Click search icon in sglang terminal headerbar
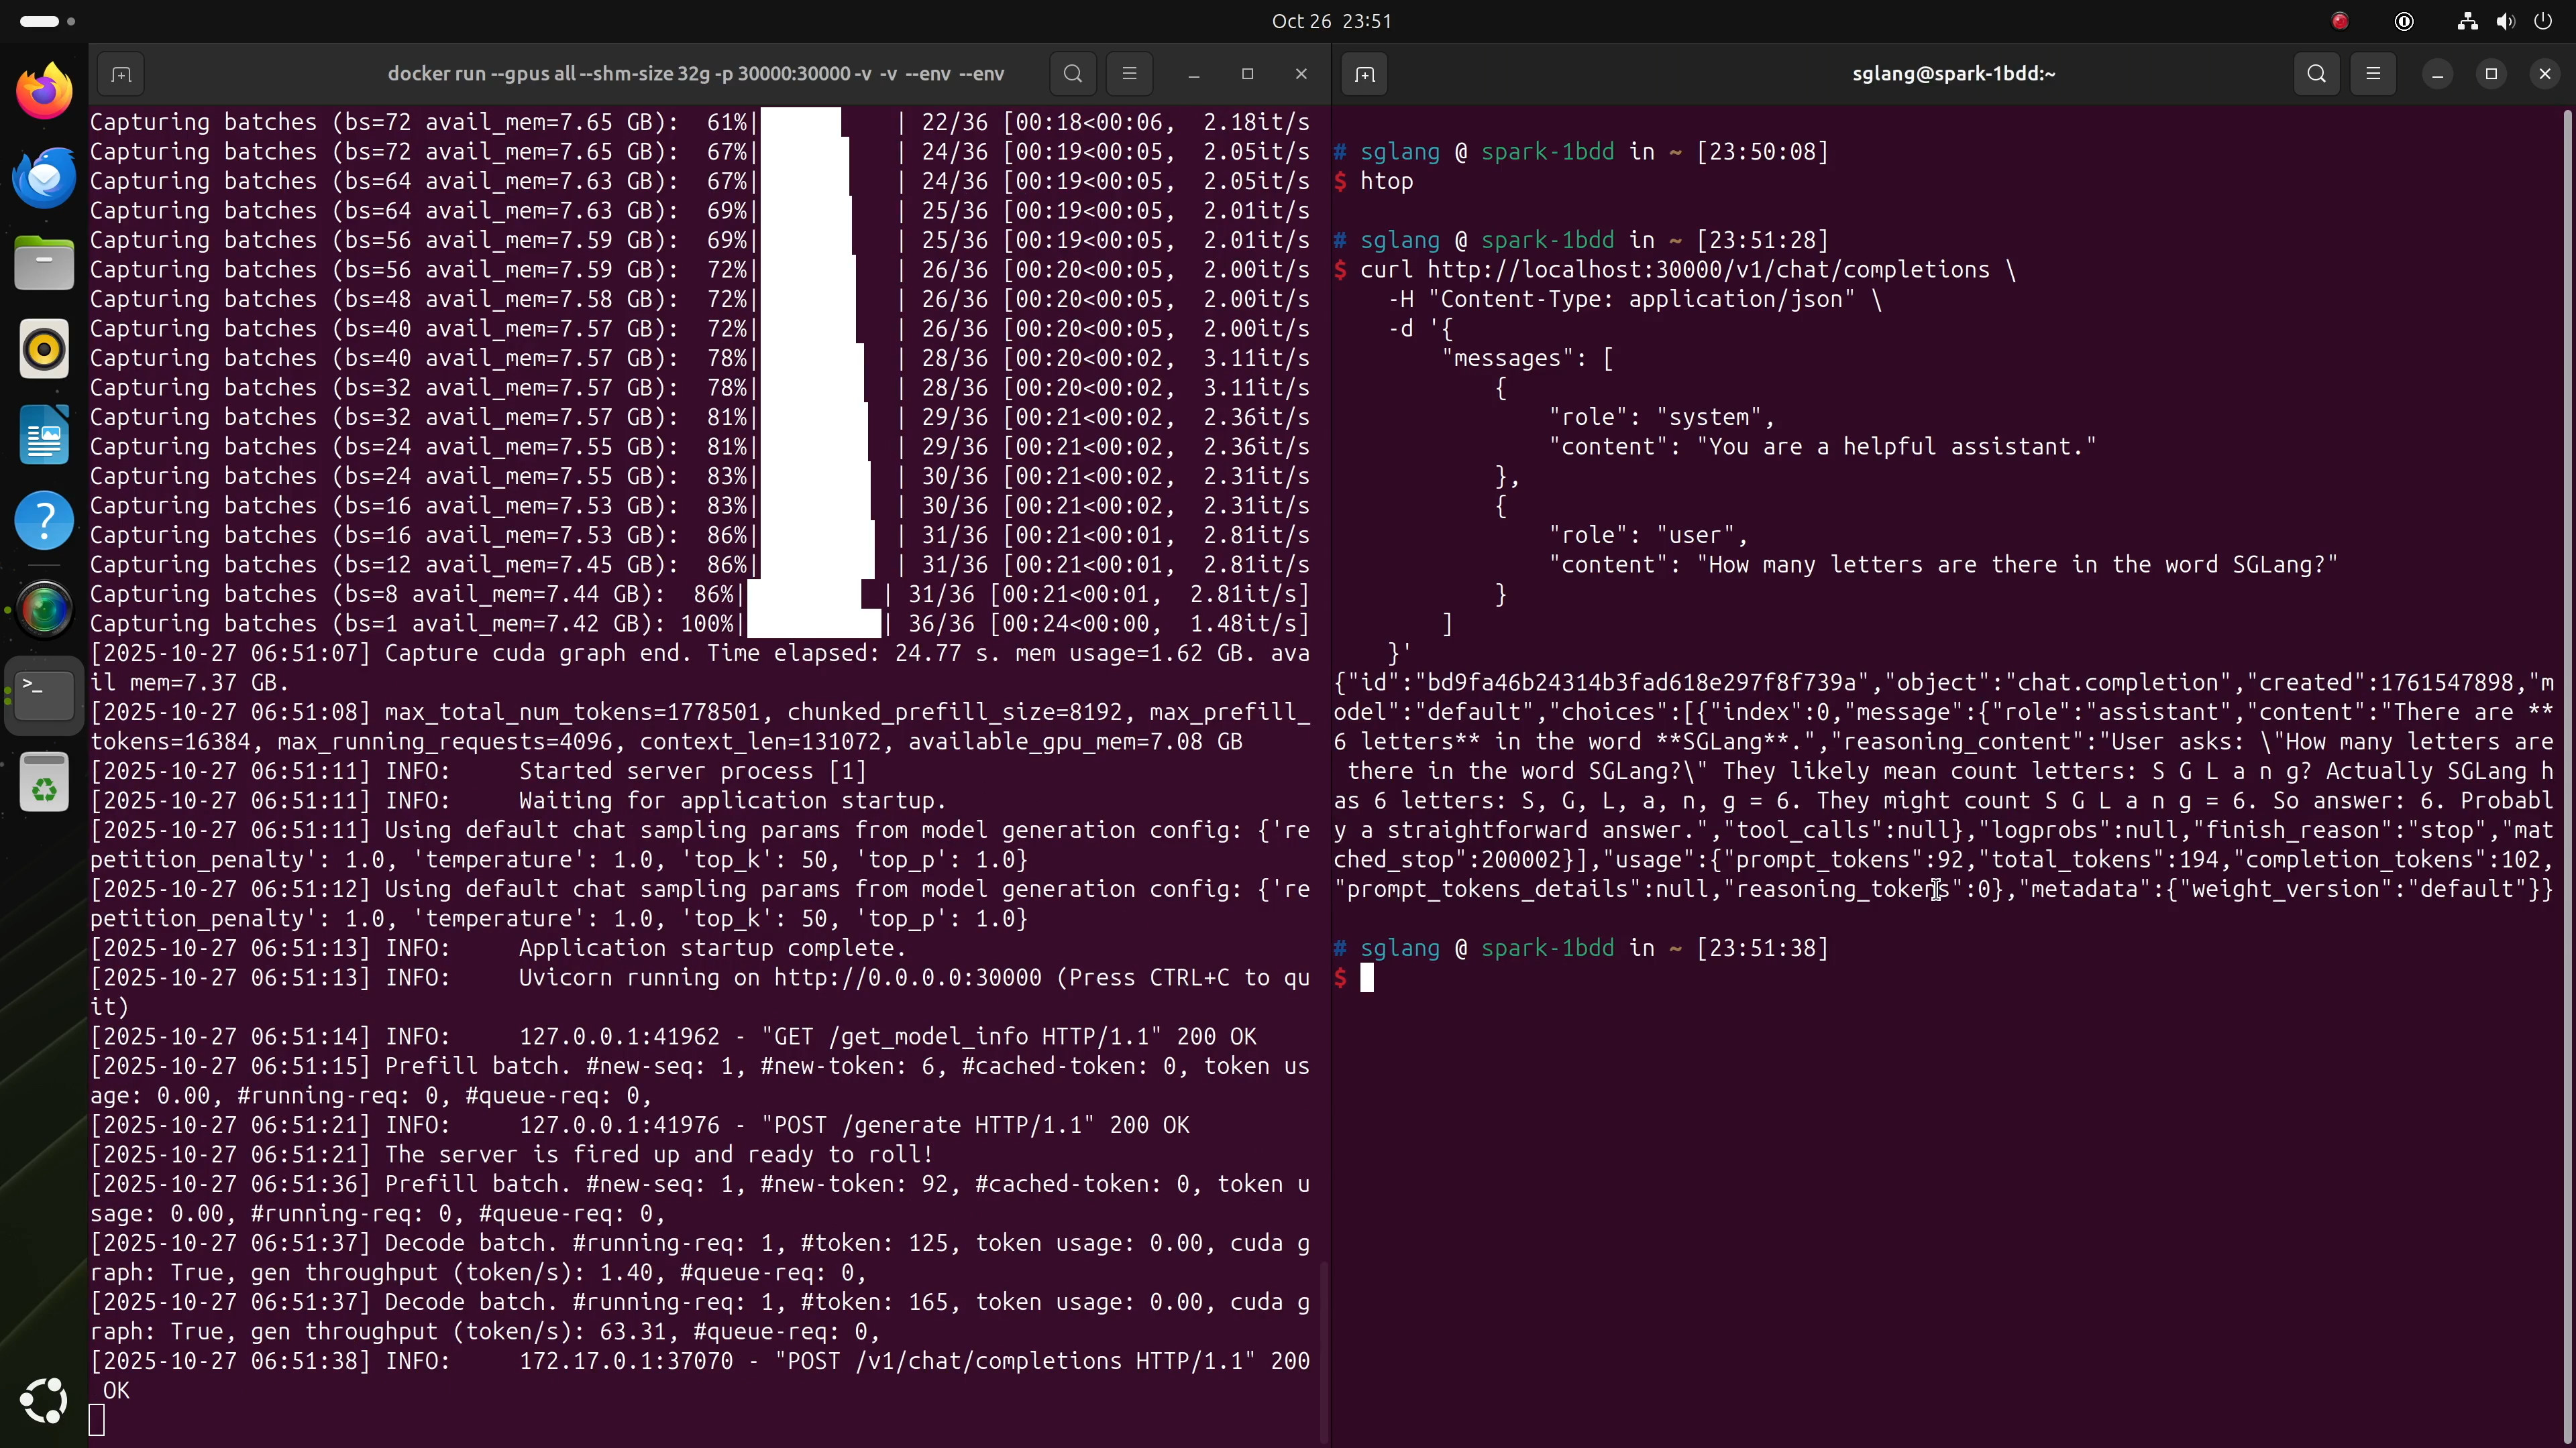The width and height of the screenshot is (2576, 1448). 2316,74
